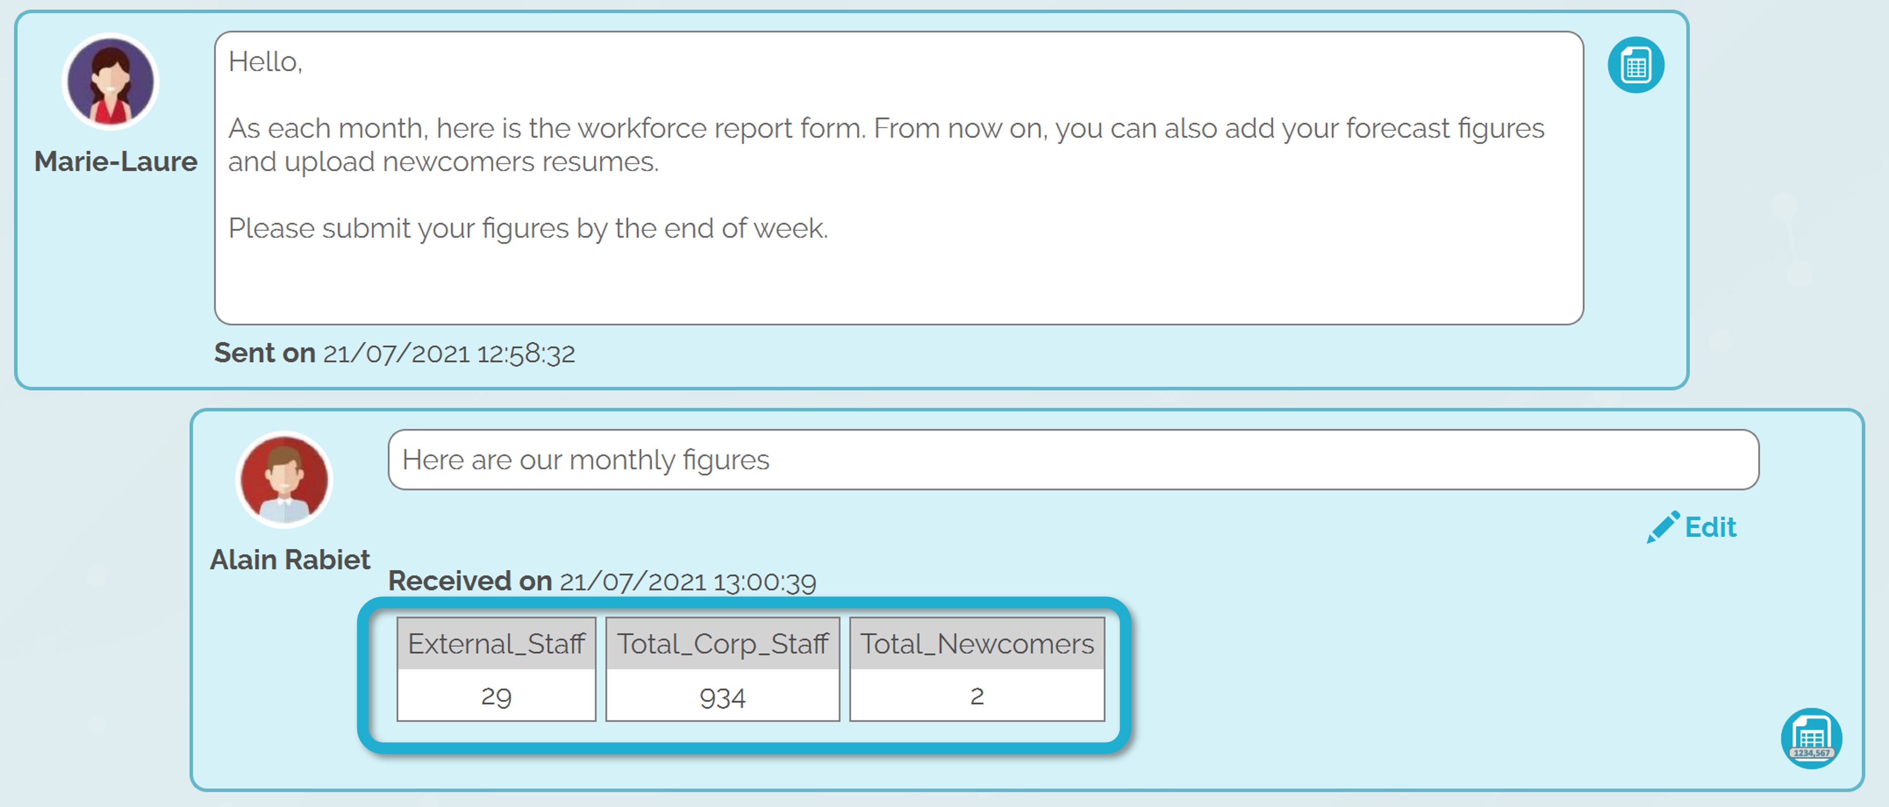
Task: Select the External_Staff column header
Action: tap(496, 644)
